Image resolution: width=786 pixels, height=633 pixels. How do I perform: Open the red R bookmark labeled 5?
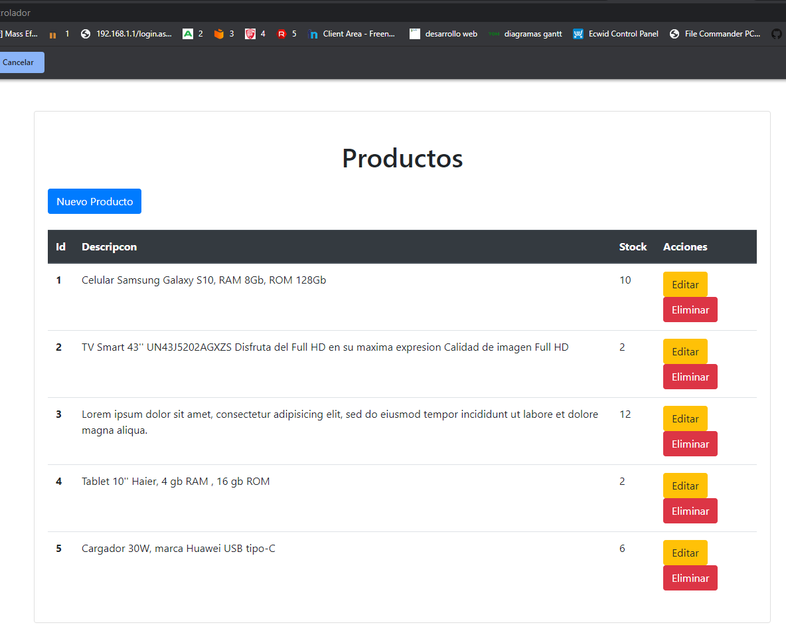pyautogui.click(x=285, y=34)
